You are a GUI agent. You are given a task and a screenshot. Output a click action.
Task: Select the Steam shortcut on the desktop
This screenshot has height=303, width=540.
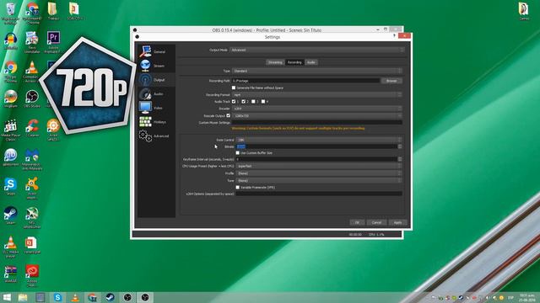click(x=10, y=215)
